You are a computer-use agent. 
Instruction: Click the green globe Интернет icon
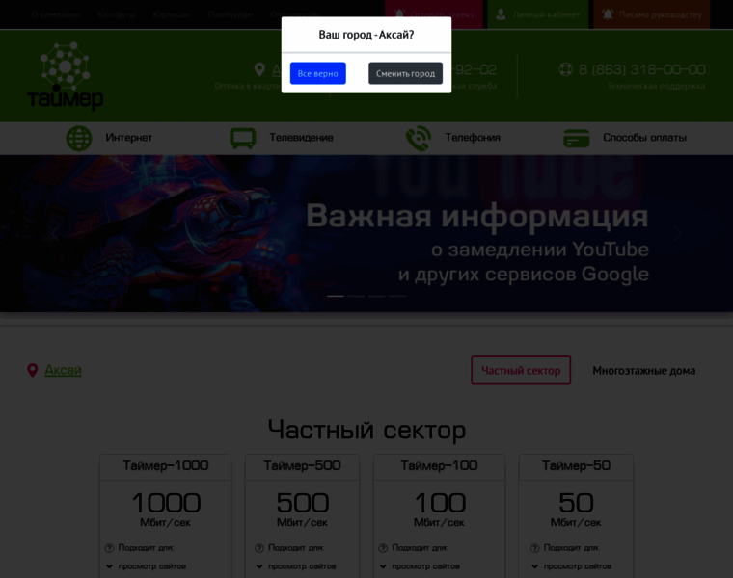[79, 138]
